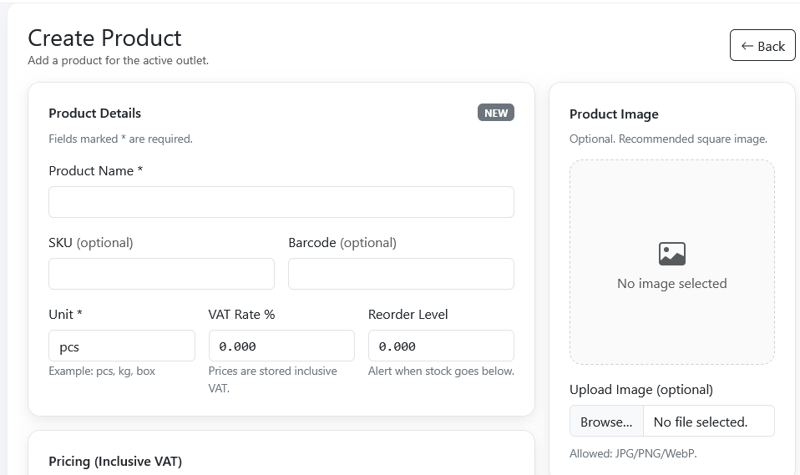The width and height of the screenshot is (800, 475).
Task: Click the 'Example: pcs, kg, box' hint
Action: pyautogui.click(x=102, y=371)
